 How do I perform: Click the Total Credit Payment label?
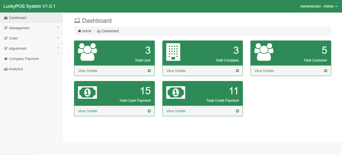pos(223,100)
